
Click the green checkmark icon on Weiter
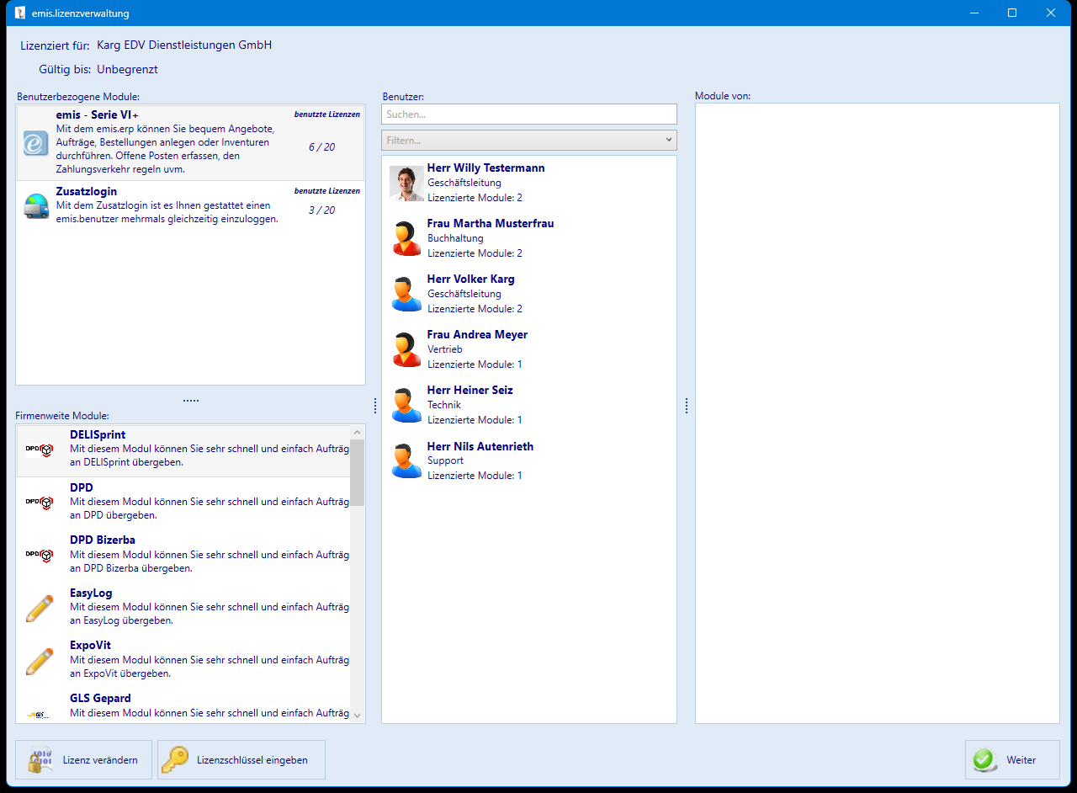pos(984,760)
